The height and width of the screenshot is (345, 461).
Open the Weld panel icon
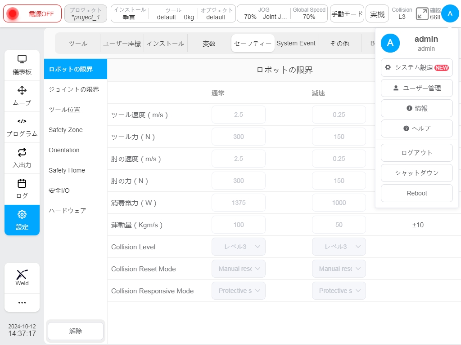(22, 278)
